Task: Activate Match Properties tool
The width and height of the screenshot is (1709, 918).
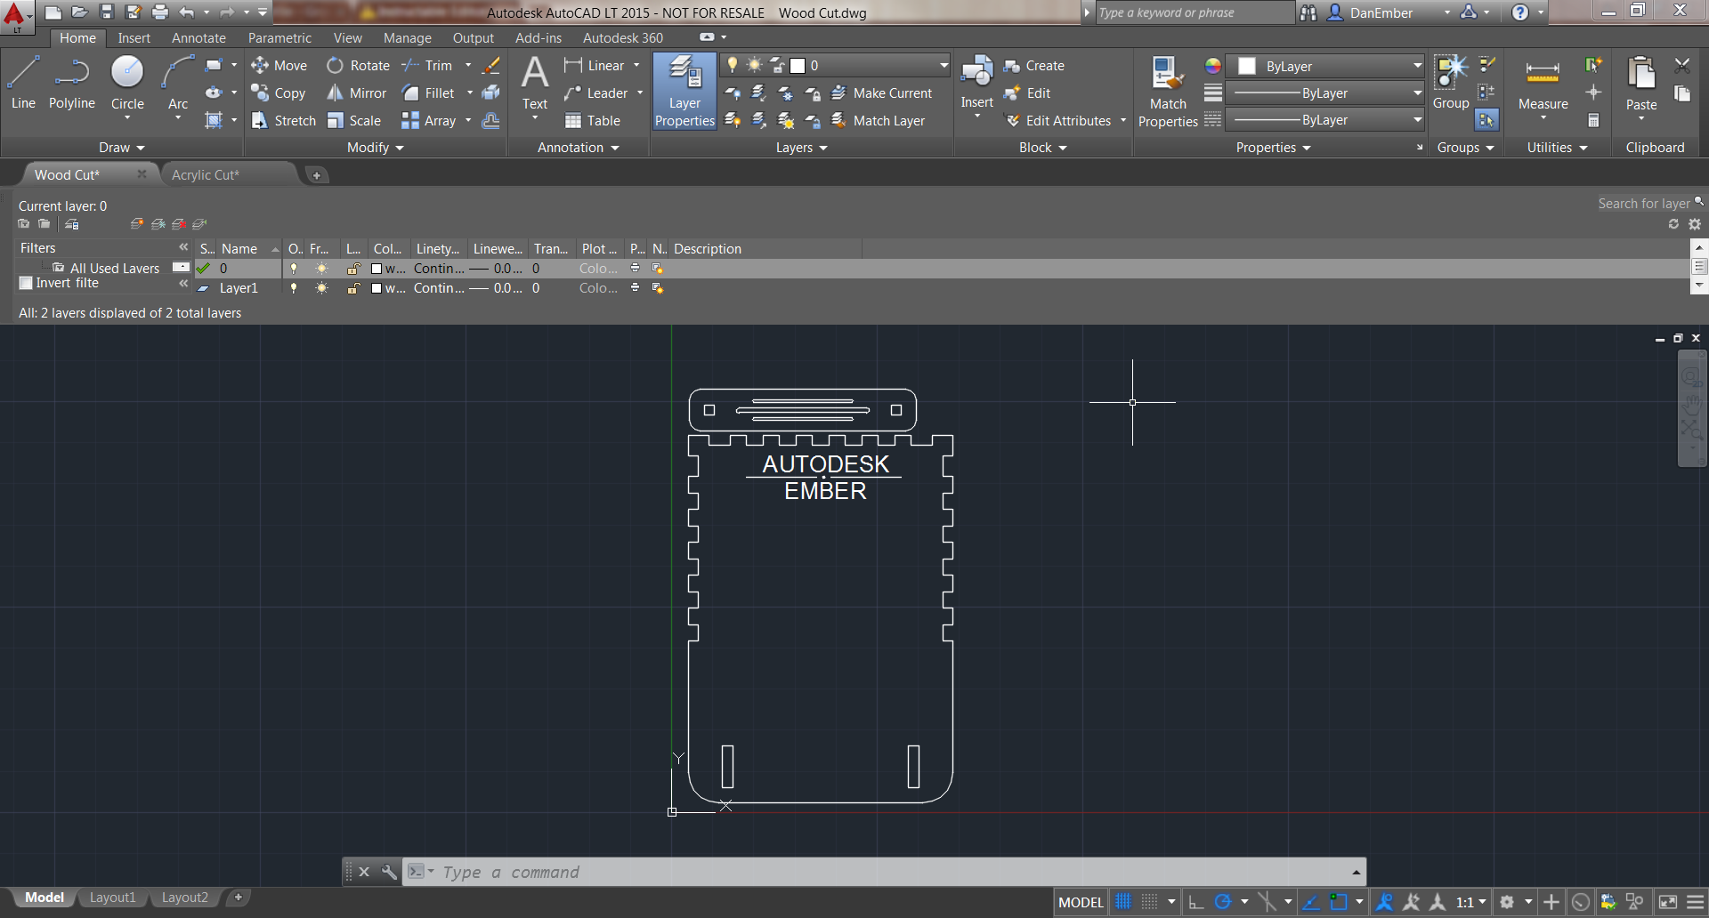Action: pyautogui.click(x=1168, y=92)
